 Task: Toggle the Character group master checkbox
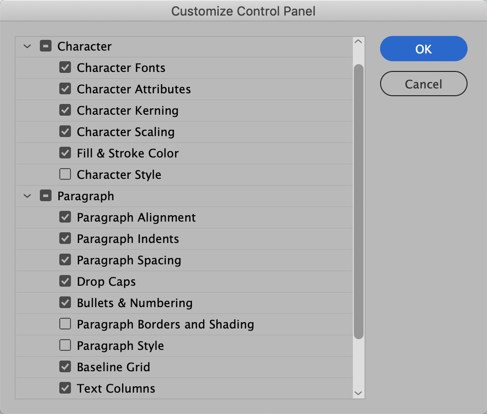46,46
